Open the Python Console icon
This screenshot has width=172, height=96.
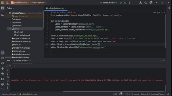click(x=2, y=63)
